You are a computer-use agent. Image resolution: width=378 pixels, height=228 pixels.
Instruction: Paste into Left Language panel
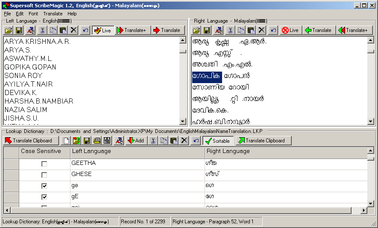click(63, 30)
